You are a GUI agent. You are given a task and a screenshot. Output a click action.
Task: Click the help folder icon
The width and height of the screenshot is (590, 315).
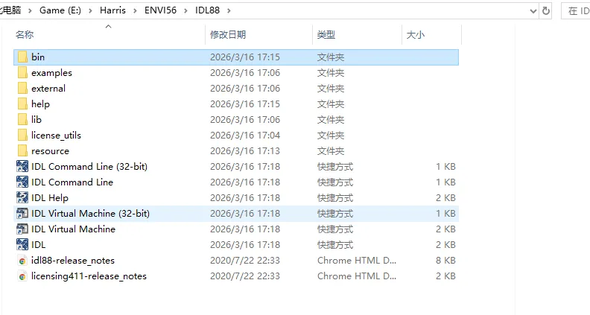coord(22,104)
